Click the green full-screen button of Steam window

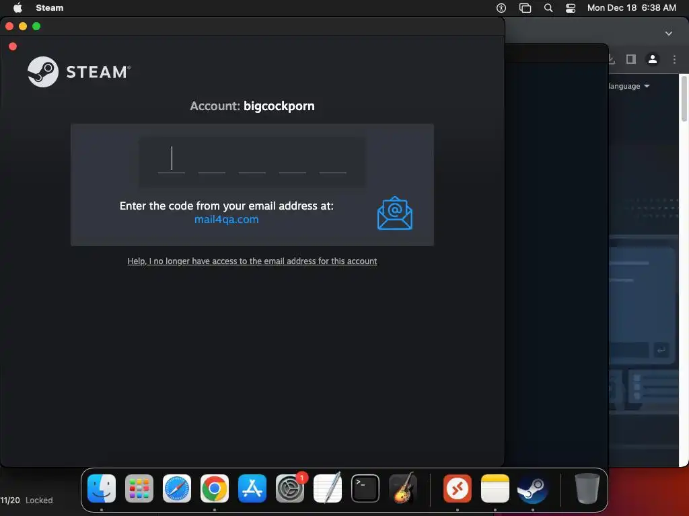36,26
